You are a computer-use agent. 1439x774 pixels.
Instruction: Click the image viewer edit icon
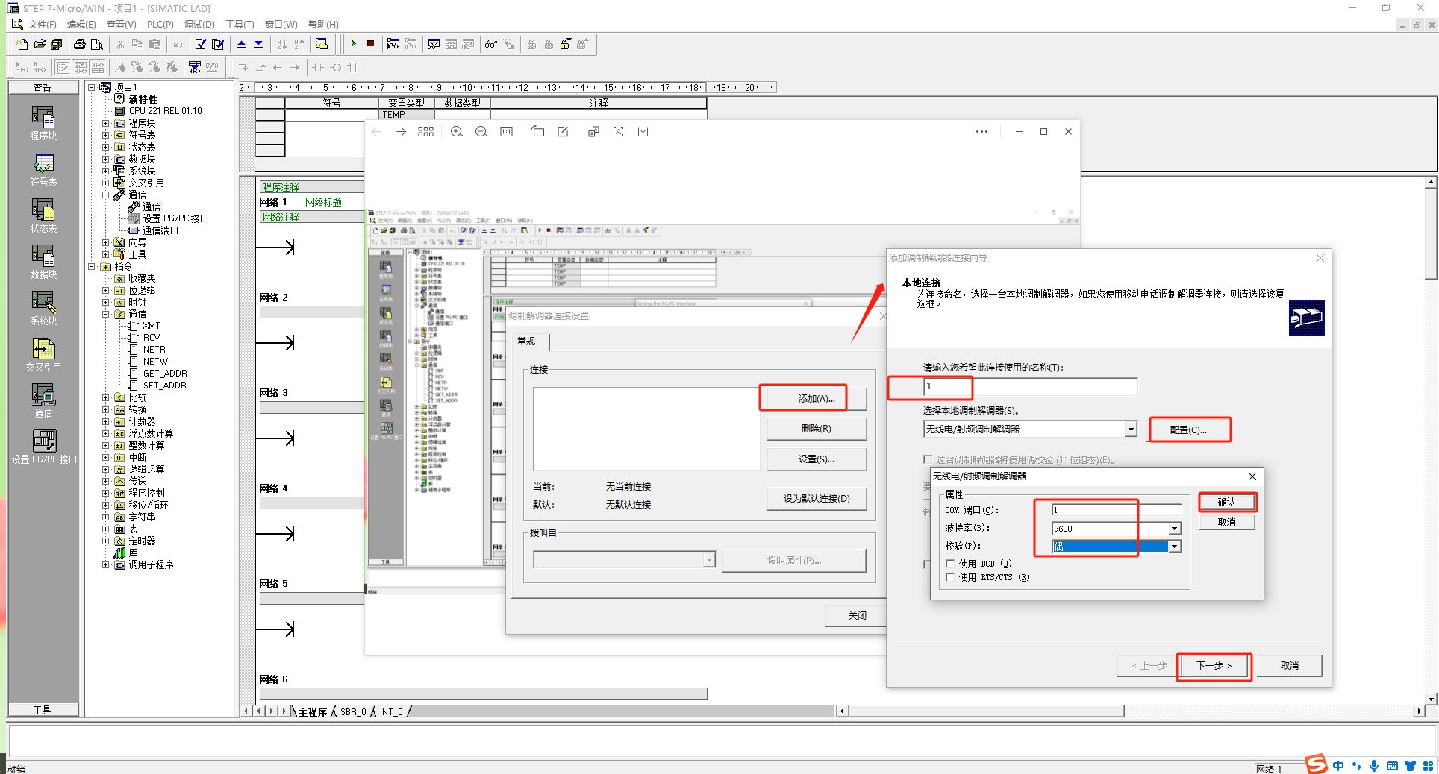pyautogui.click(x=563, y=131)
